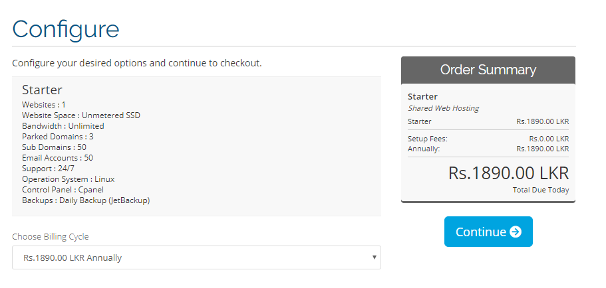This screenshot has width=606, height=288.
Task: Click the configure options instruction text
Action: [x=136, y=64]
